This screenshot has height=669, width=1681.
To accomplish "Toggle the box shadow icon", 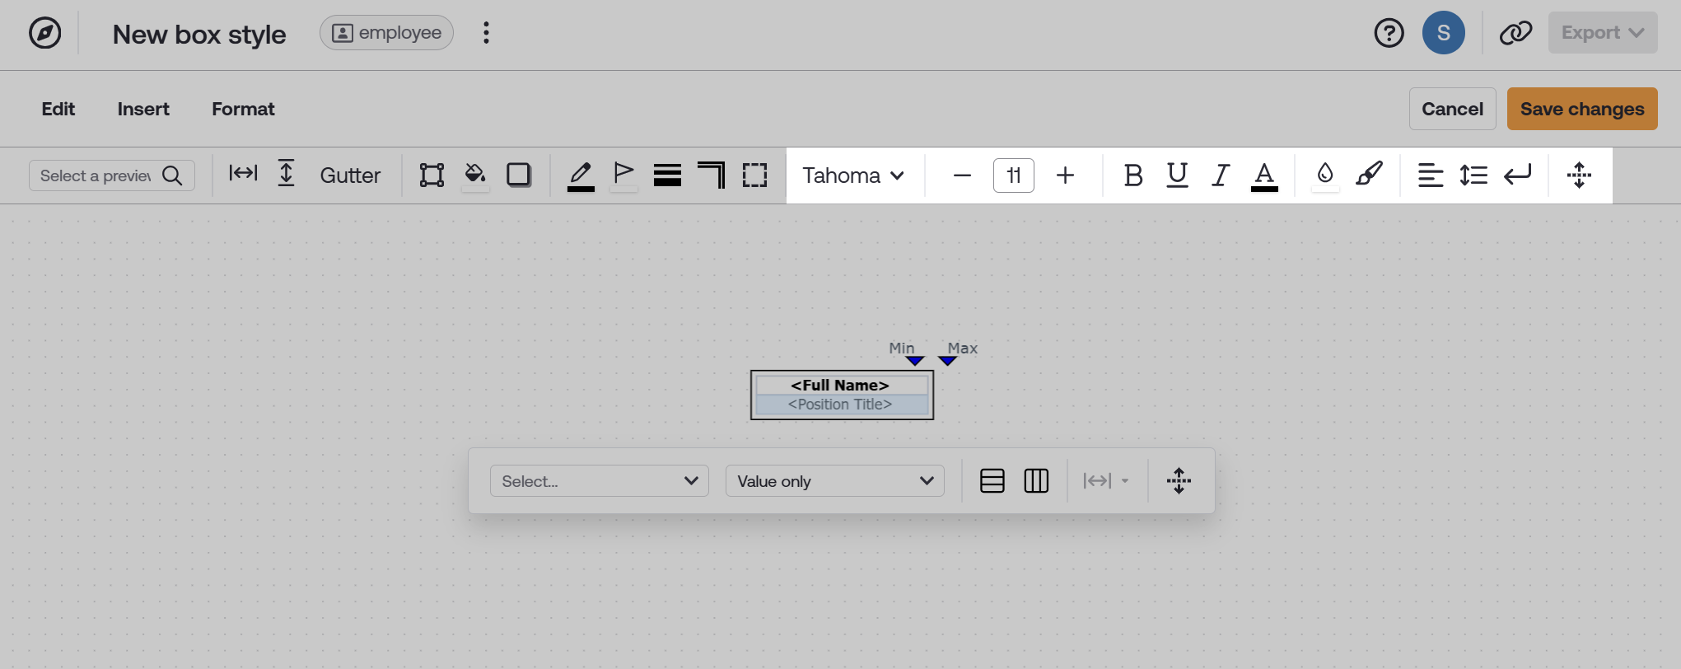I will point(519,175).
